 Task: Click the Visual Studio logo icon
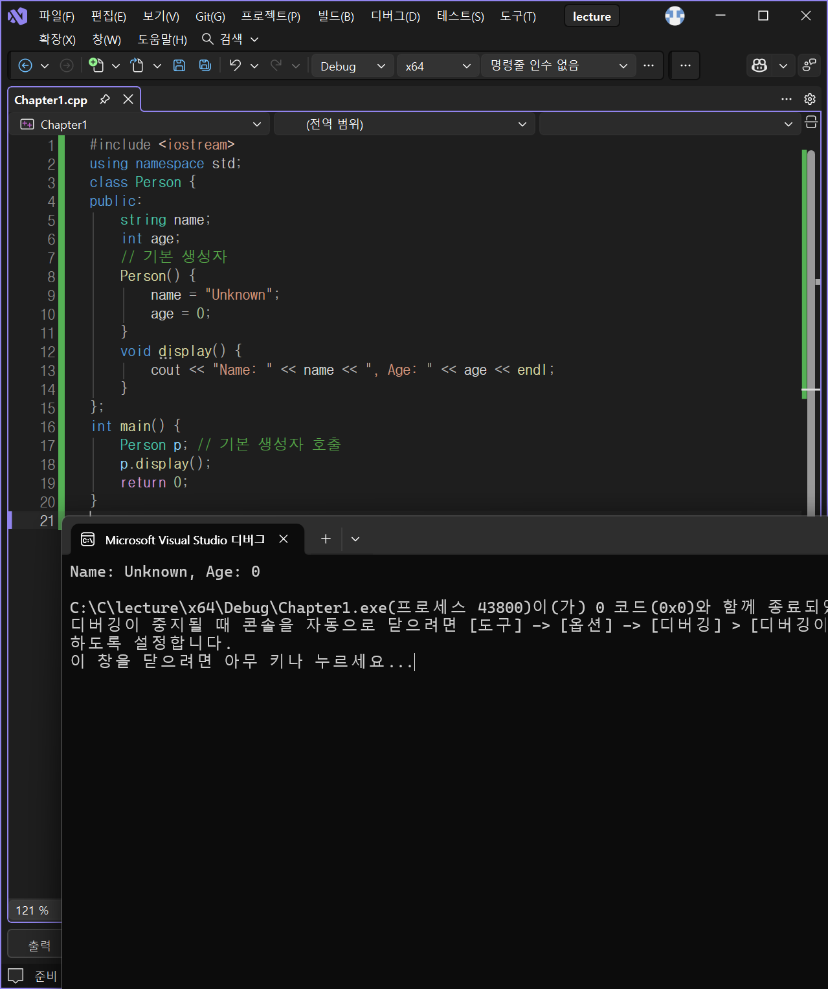tap(17, 16)
